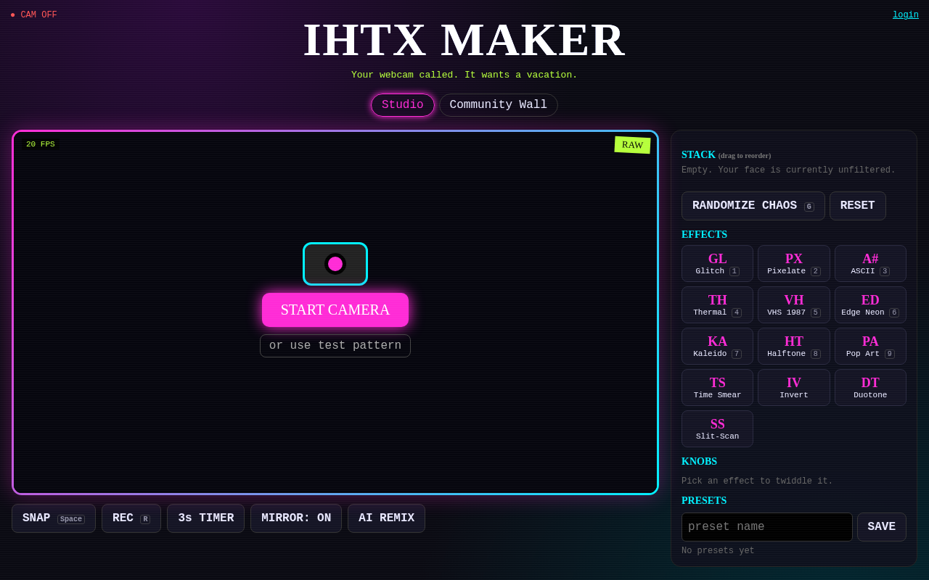929x580 pixels.
Task: Use the test pattern instead
Action: [x=335, y=346]
